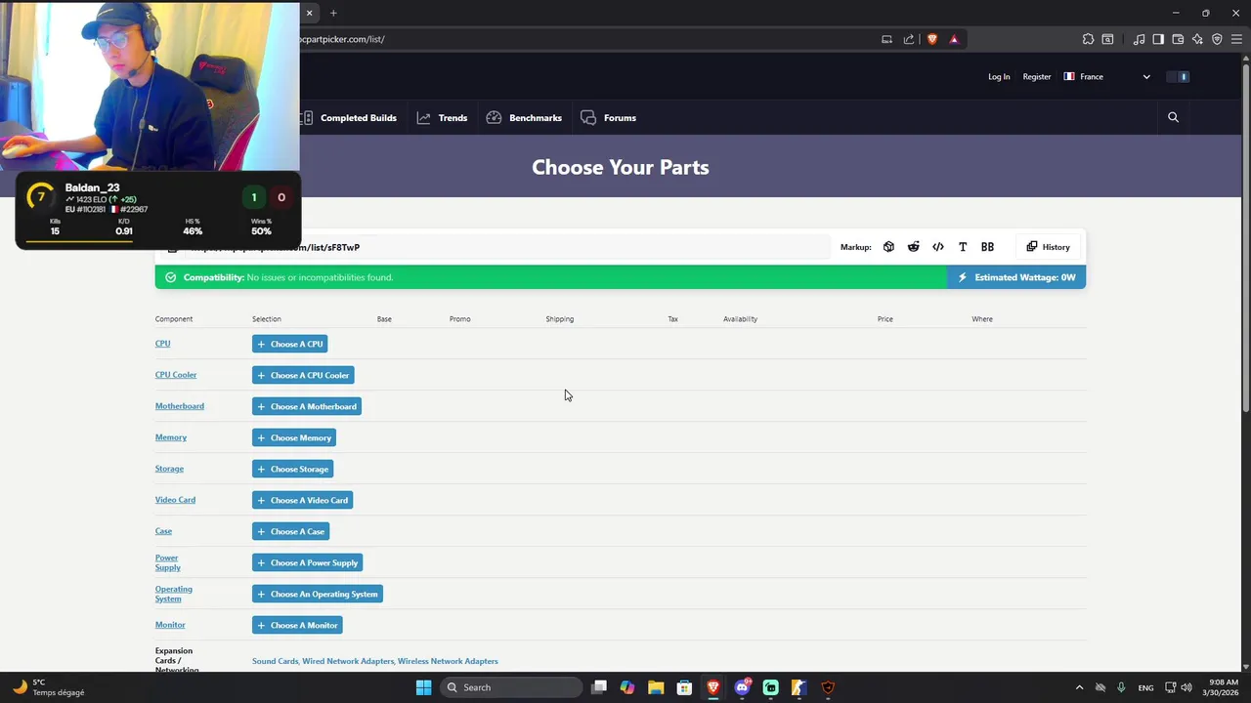Click Choose A Power Supply button
This screenshot has width=1251, height=703.
coord(308,562)
